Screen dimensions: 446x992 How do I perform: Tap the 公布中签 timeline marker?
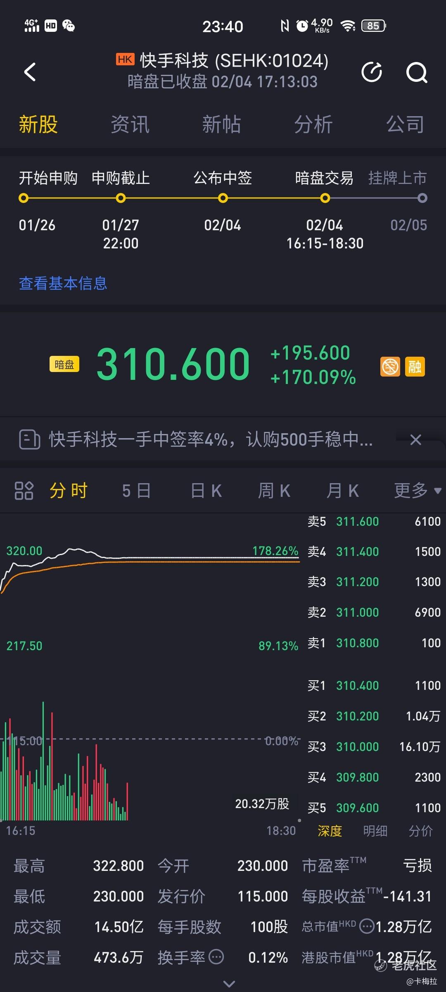coord(223,198)
